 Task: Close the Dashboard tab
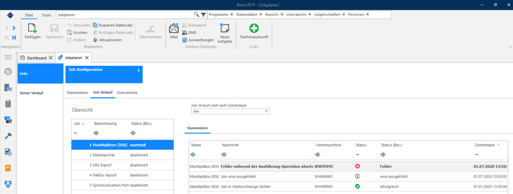point(50,58)
